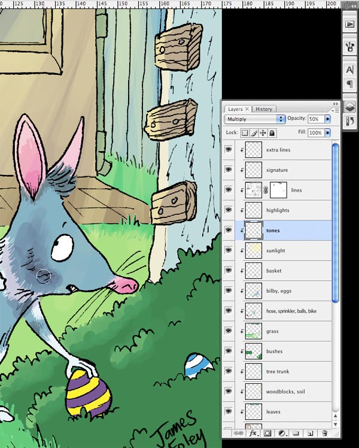This screenshot has height=448, width=359.
Task: Open the Actions panel play icon
Action: (350, 25)
